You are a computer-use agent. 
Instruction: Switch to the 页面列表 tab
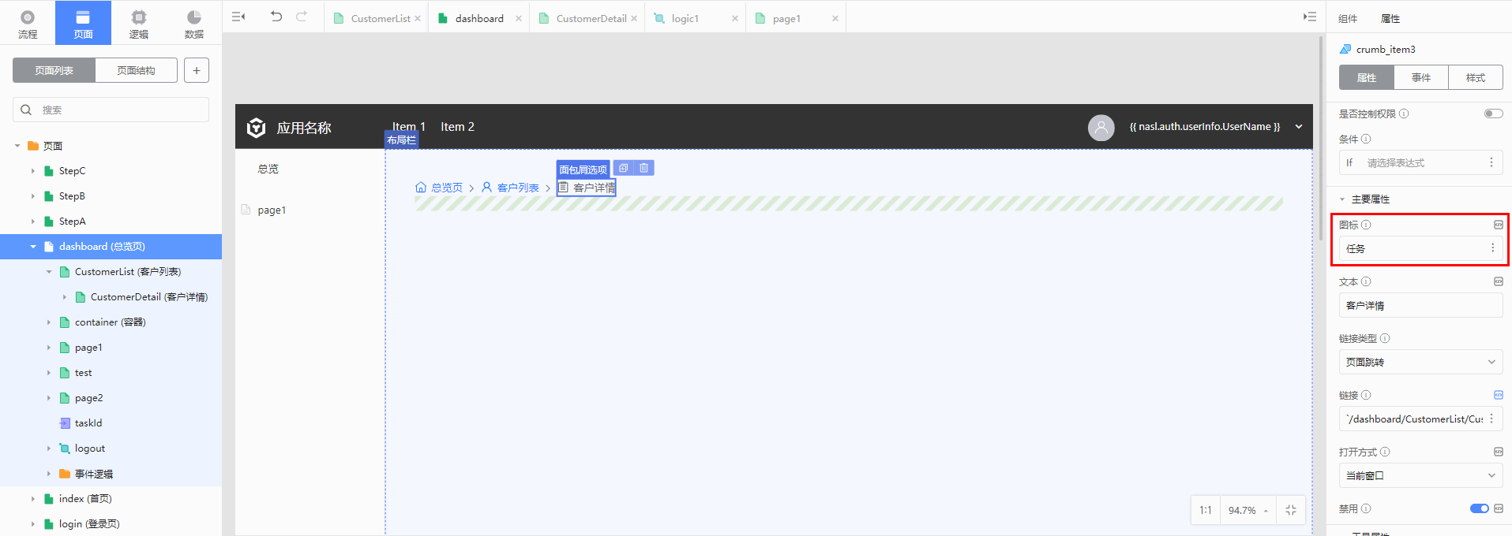[54, 70]
